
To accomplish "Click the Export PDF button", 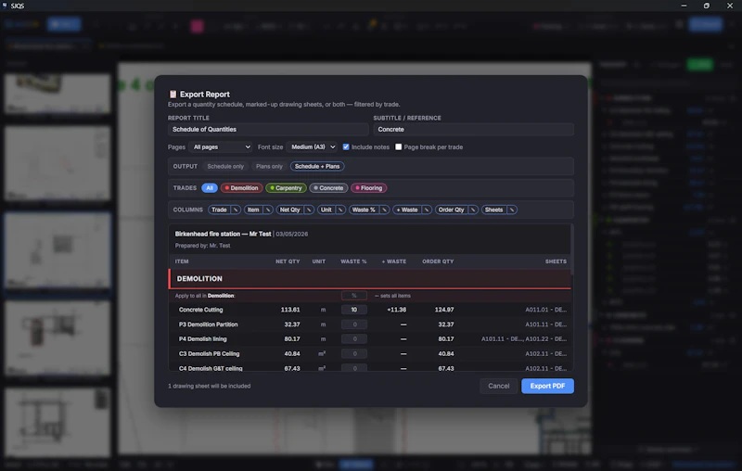I will [547, 386].
